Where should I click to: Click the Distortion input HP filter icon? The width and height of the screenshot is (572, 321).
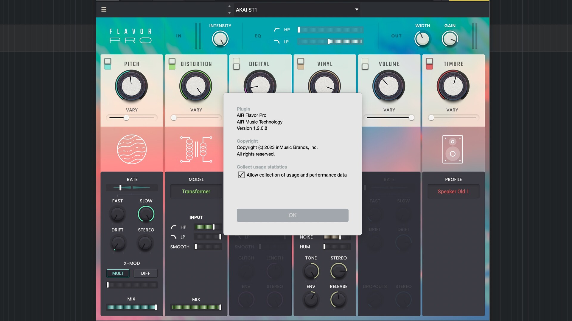[173, 227]
